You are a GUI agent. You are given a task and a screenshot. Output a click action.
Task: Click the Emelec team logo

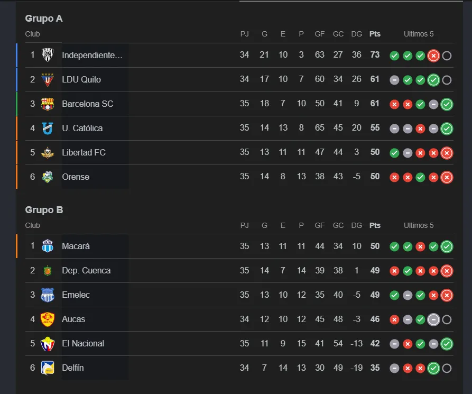[x=48, y=295]
